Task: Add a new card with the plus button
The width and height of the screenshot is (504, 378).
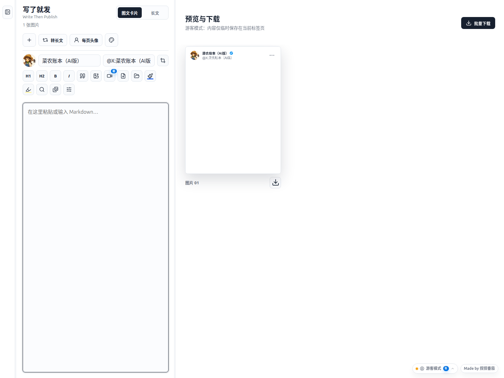Action: click(29, 40)
